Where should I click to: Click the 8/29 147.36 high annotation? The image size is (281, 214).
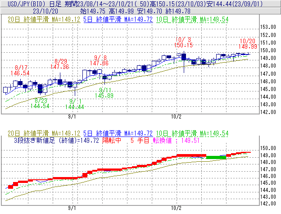pyautogui.click(x=60, y=64)
